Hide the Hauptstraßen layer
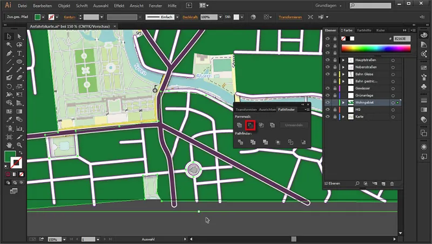 pyautogui.click(x=328, y=60)
